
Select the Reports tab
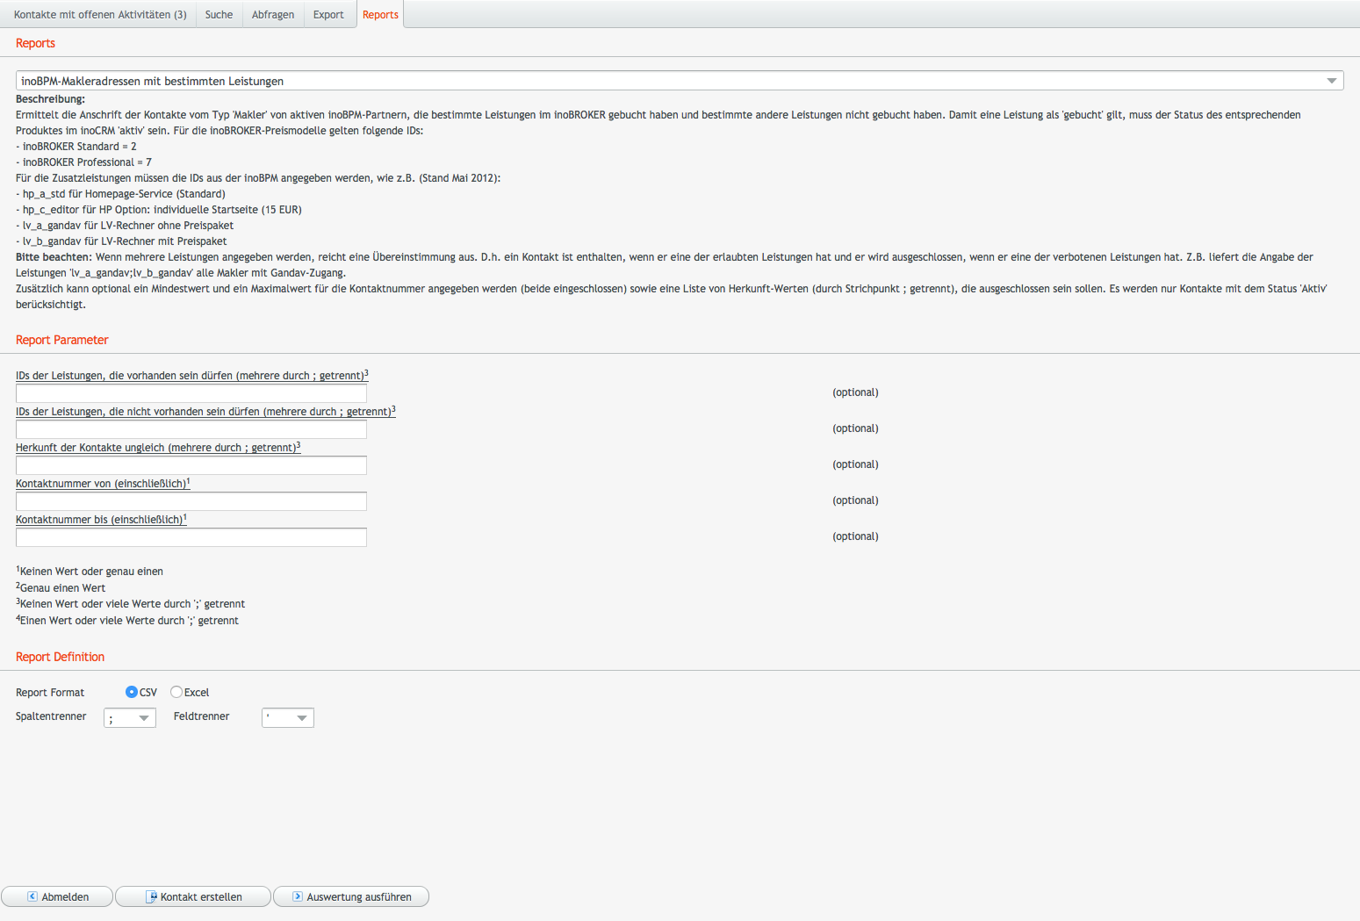380,15
